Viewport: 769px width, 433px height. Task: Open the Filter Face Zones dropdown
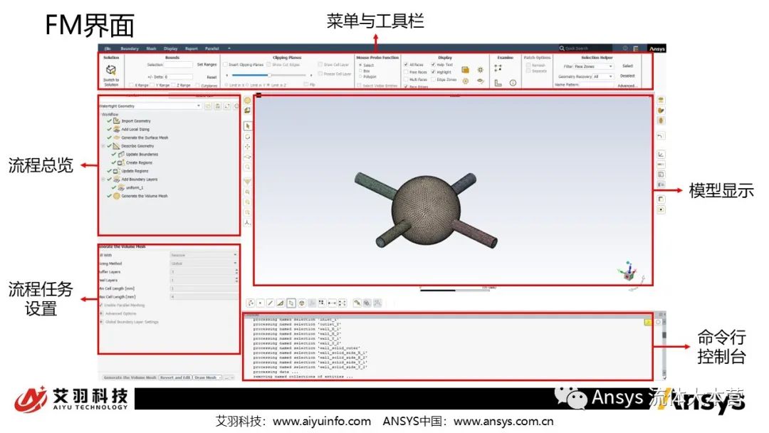[x=593, y=66]
